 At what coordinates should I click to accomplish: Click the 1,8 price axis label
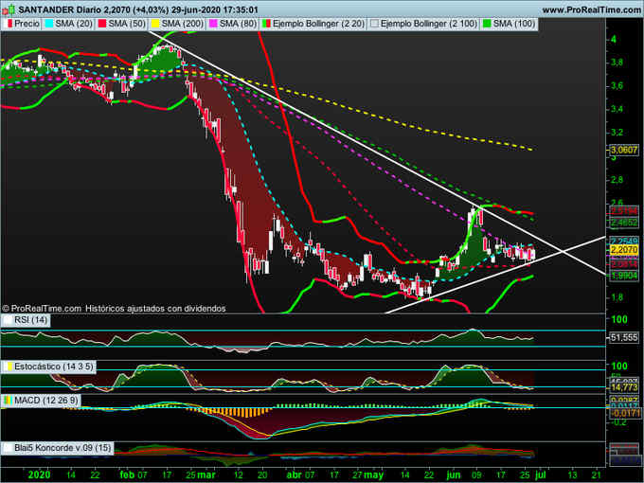(x=617, y=297)
